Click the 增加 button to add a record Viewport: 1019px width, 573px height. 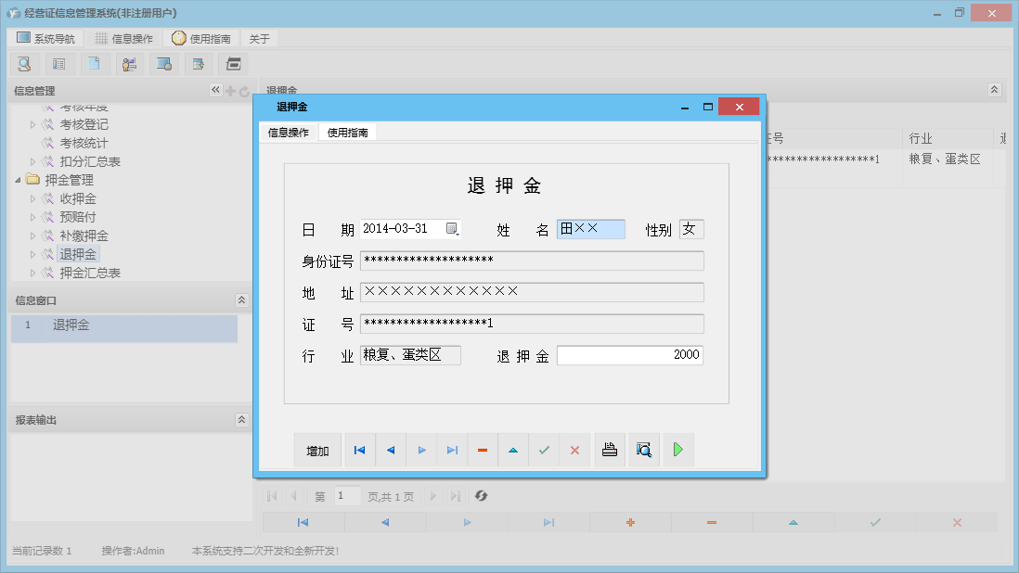click(318, 450)
